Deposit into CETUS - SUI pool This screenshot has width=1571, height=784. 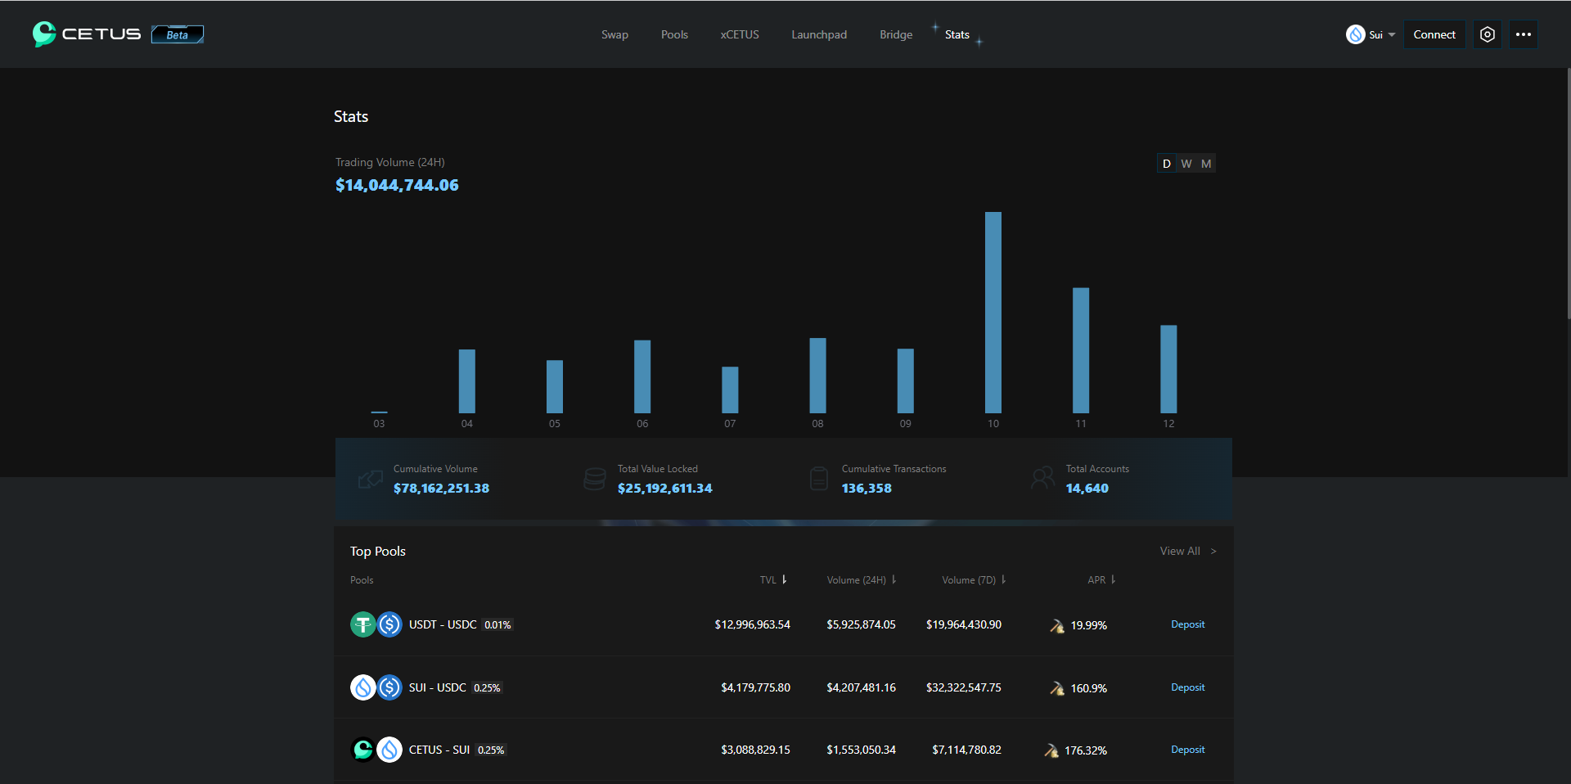click(1187, 750)
